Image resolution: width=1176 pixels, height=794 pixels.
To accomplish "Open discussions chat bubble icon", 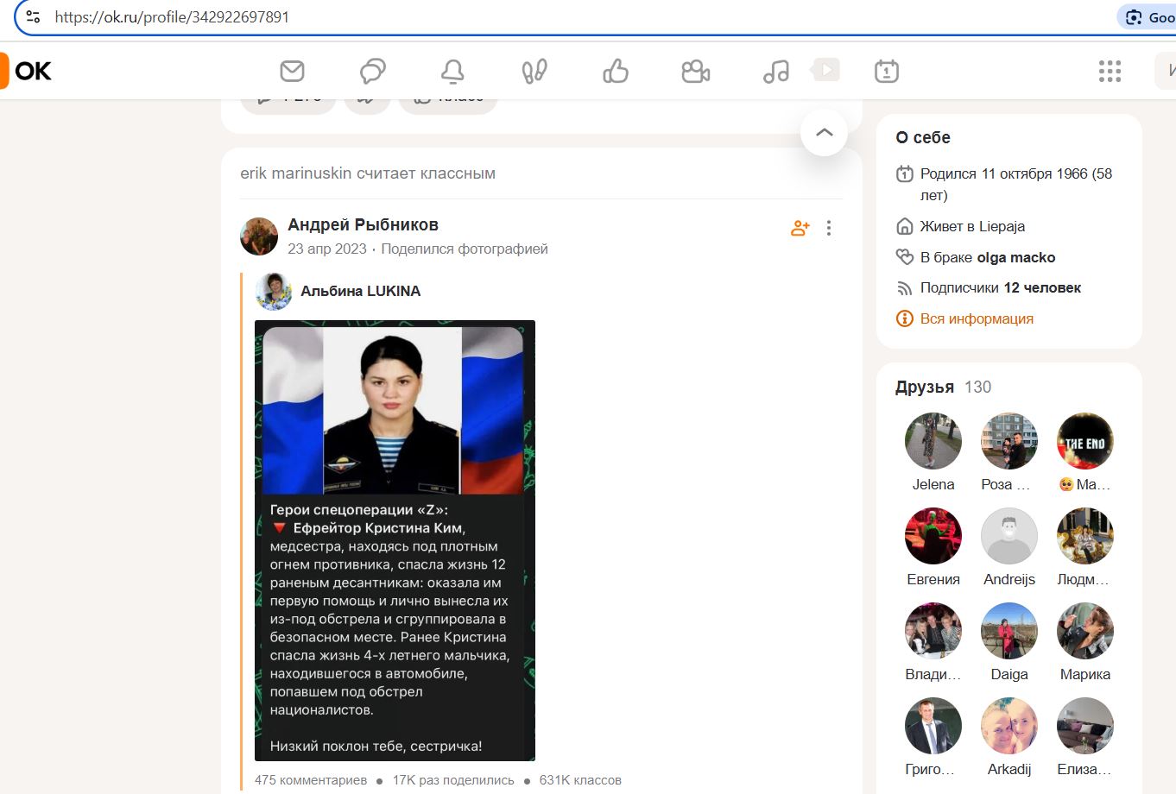I will [372, 71].
